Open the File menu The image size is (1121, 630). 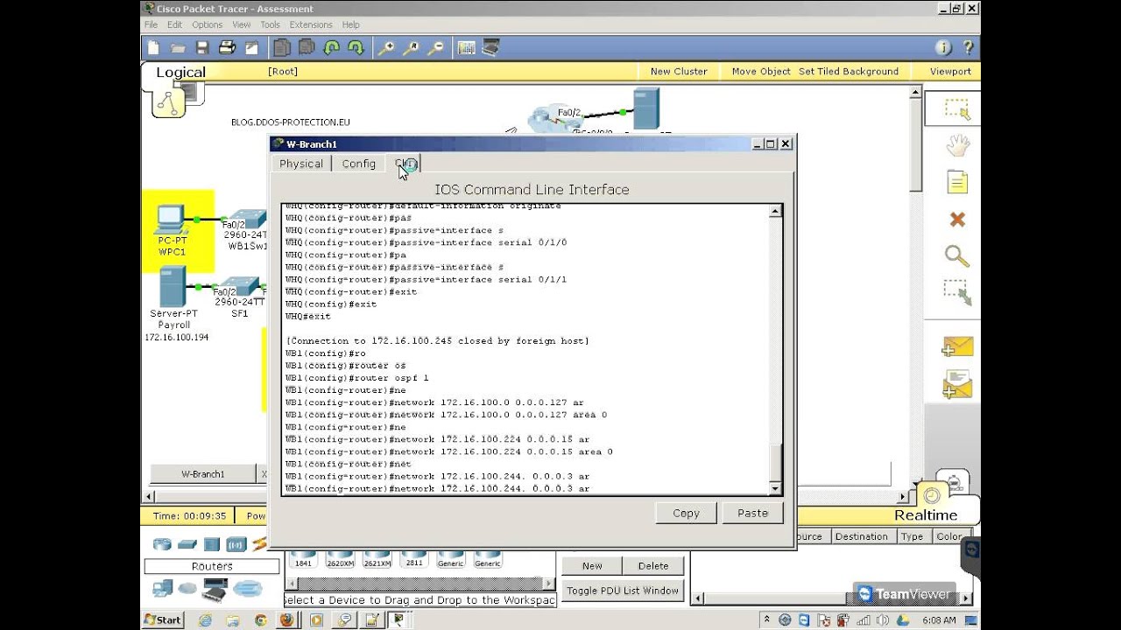[x=151, y=24]
